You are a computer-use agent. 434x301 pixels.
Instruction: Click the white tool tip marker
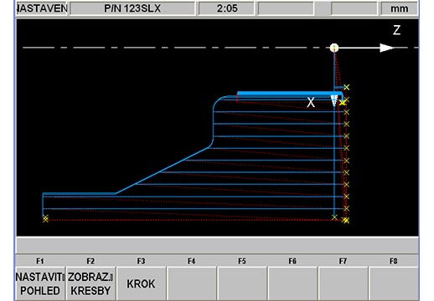(x=334, y=100)
